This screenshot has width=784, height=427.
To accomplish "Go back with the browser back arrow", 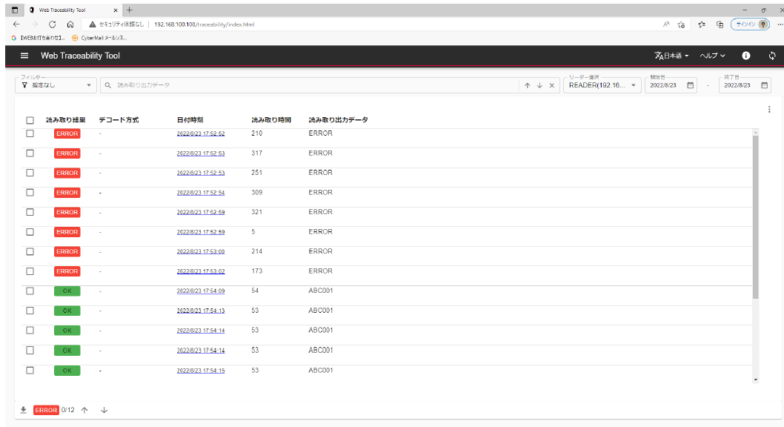I will tap(16, 24).
